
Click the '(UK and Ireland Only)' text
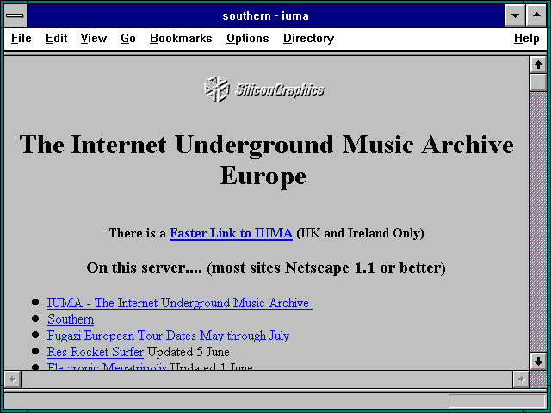[x=360, y=233]
